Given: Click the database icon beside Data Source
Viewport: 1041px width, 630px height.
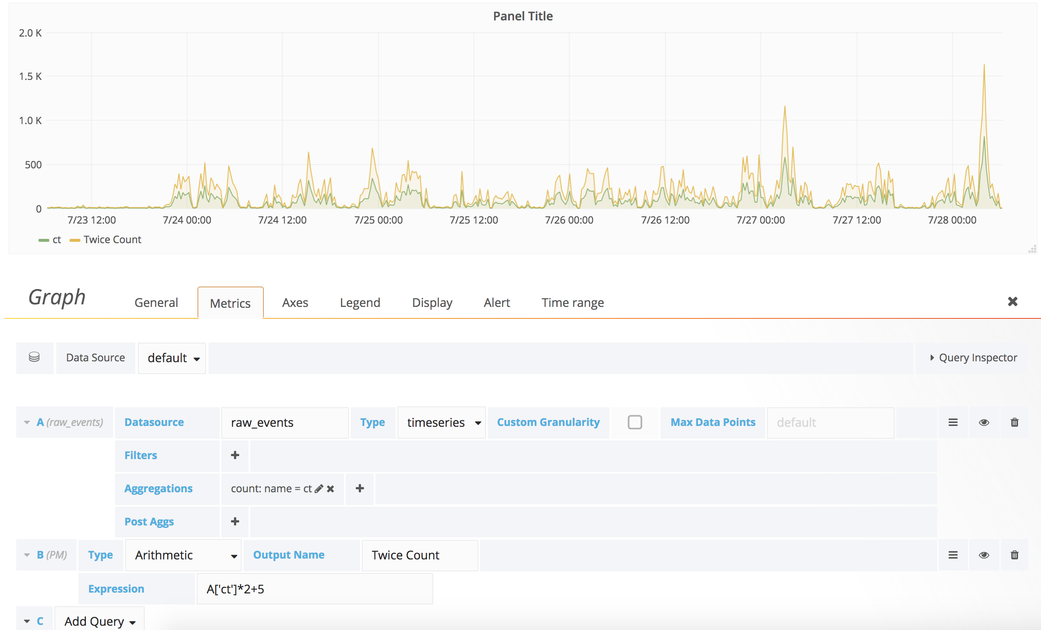Looking at the screenshot, I should pos(34,358).
